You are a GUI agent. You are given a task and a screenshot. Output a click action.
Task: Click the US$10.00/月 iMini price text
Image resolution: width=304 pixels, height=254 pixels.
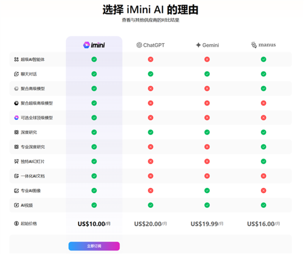point(94,224)
